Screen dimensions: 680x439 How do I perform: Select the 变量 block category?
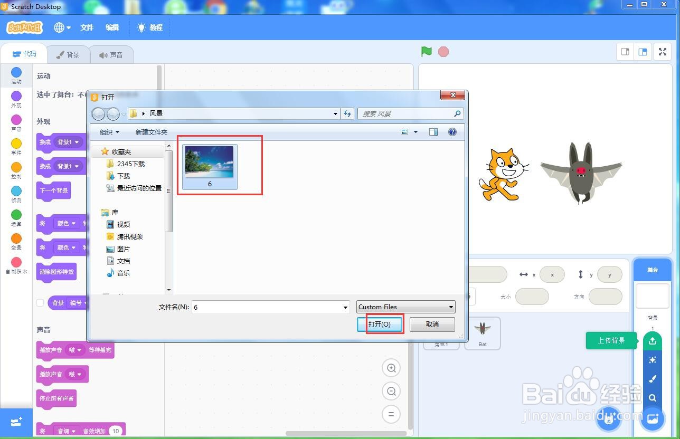[16, 242]
